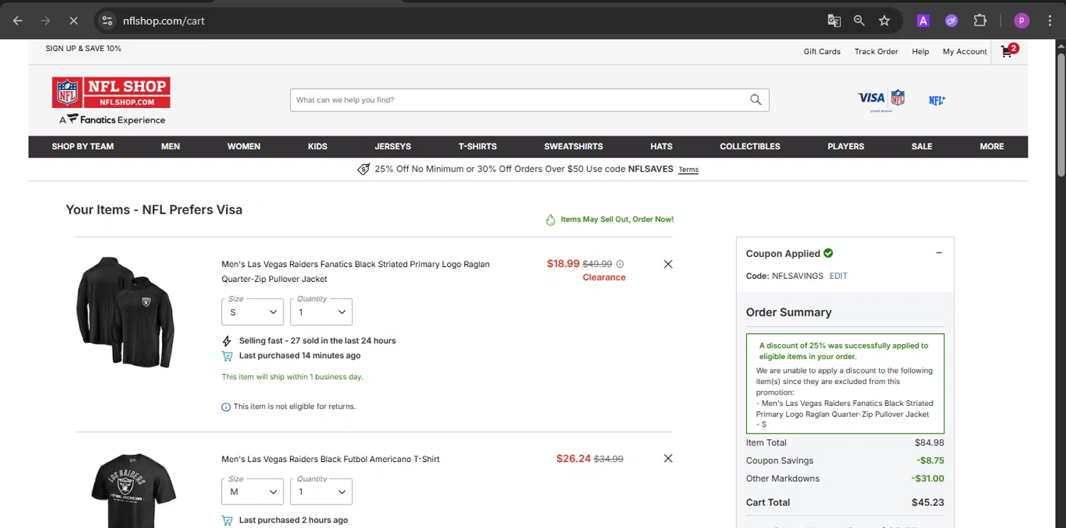
Task: Remove the Quarter-Zip Pullover Jacket from cart
Action: click(x=668, y=264)
